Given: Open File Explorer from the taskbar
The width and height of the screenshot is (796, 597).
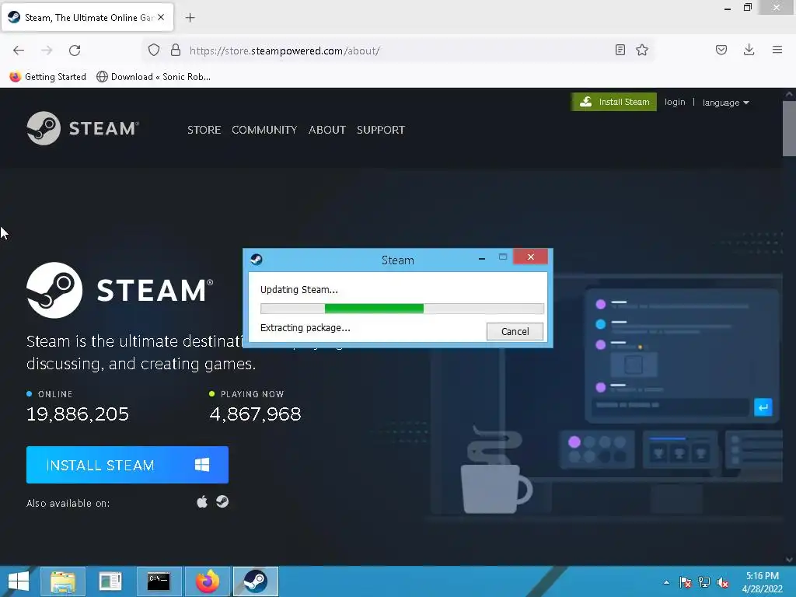Looking at the screenshot, I should point(63,581).
